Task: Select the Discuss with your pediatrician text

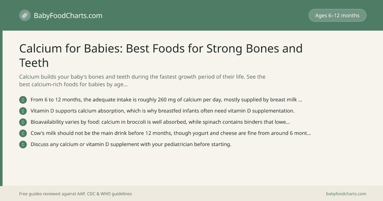Action: (x=131, y=144)
